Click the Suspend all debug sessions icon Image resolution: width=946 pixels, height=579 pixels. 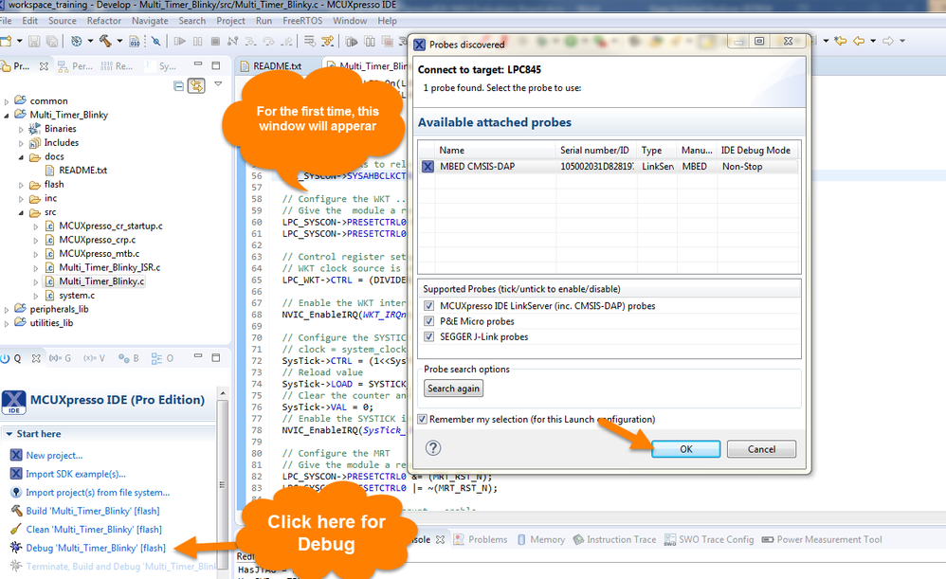pyautogui.click(x=370, y=41)
